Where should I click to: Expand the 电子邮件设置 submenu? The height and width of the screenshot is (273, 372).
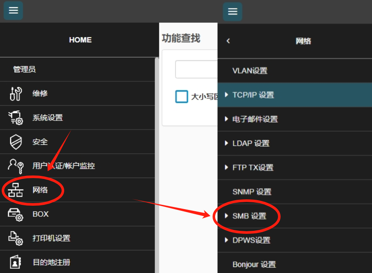click(x=227, y=119)
